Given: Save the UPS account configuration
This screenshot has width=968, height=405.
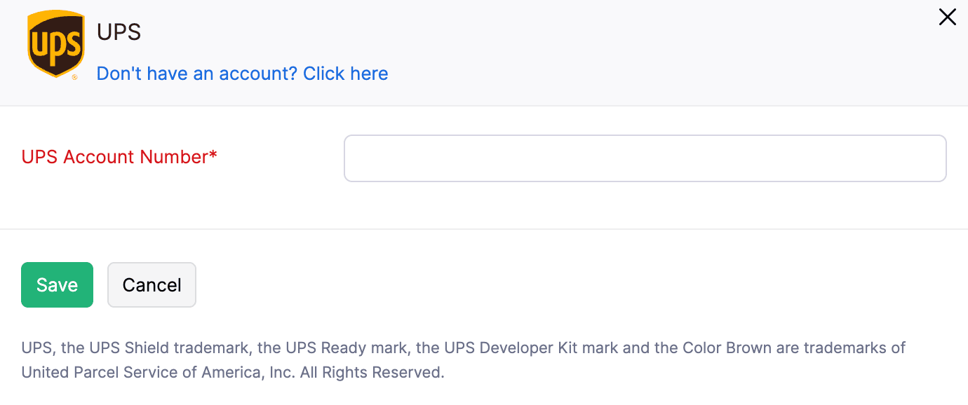Looking at the screenshot, I should (x=57, y=284).
